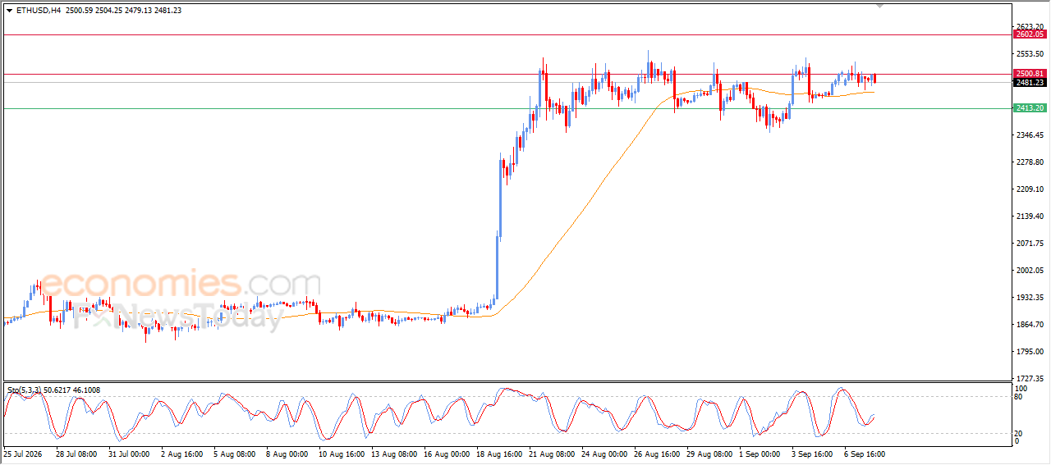Click the 1727.35 value on price scale

point(1029,378)
